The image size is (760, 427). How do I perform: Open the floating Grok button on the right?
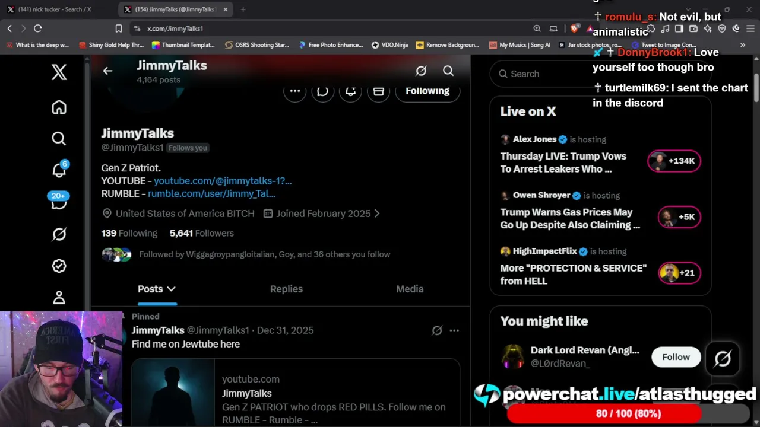(x=723, y=358)
